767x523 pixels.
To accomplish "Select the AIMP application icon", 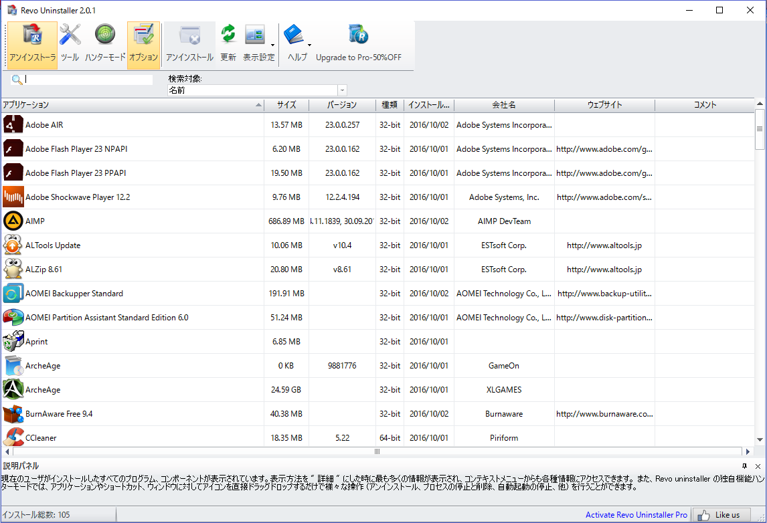I will point(13,221).
